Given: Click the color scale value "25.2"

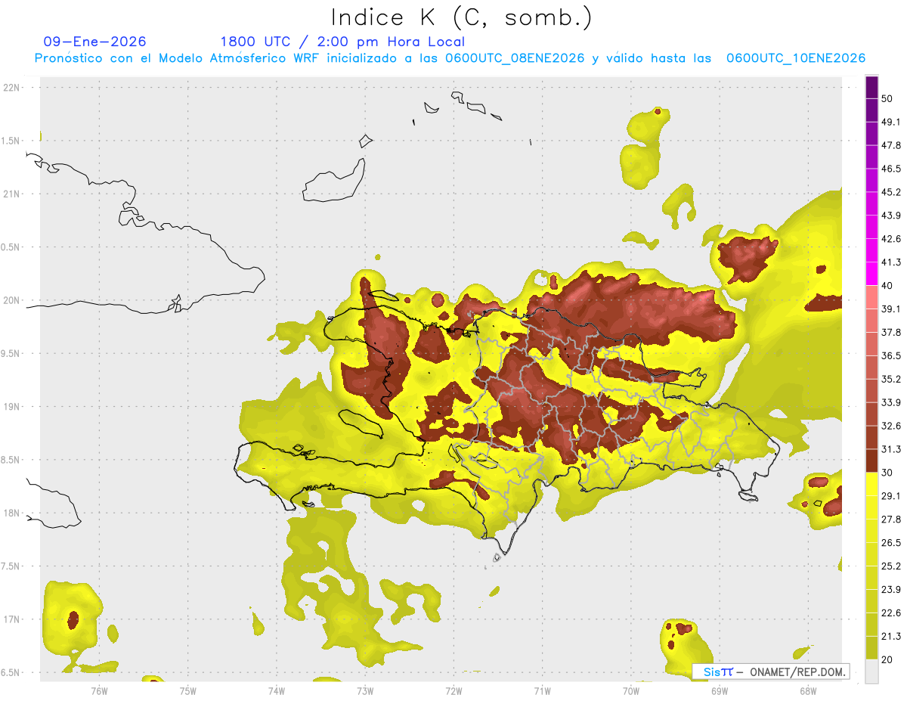Looking at the screenshot, I should 891,566.
